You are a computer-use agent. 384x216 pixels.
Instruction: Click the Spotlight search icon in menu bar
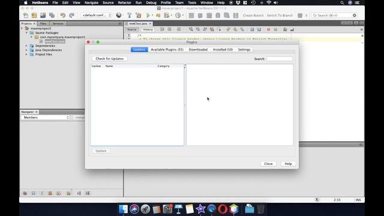coord(342,2)
